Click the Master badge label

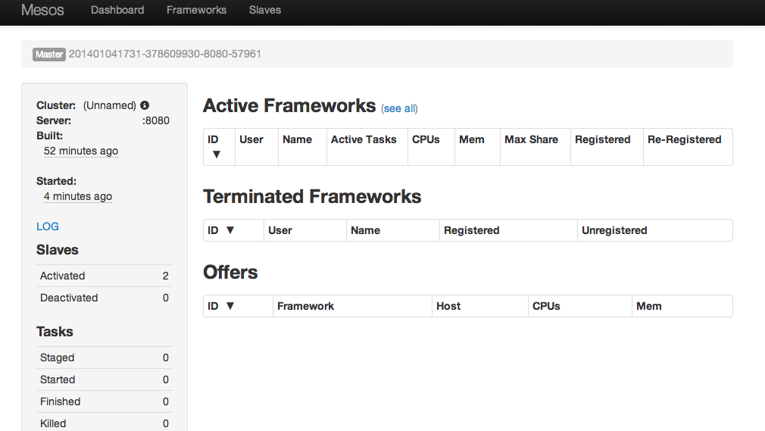49,55
